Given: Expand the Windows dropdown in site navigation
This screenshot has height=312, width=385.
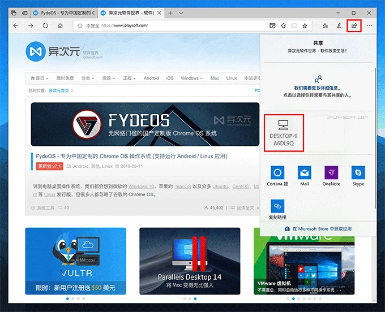Looking at the screenshot, I should [192, 78].
